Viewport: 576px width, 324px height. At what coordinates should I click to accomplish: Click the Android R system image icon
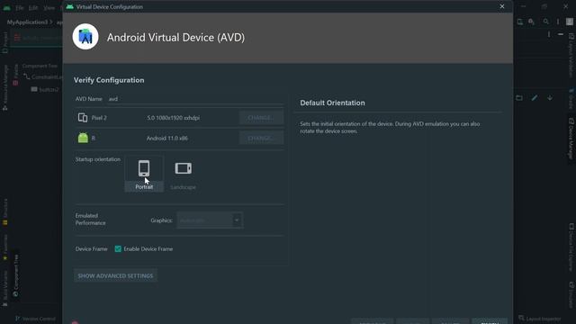(x=83, y=138)
